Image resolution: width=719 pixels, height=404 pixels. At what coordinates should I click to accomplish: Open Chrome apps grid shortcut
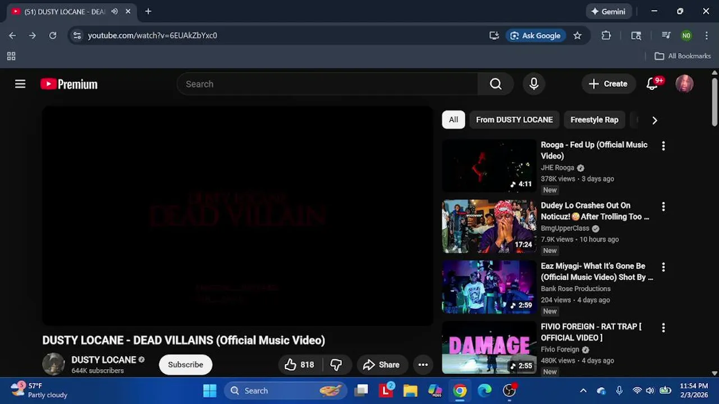tap(11, 56)
